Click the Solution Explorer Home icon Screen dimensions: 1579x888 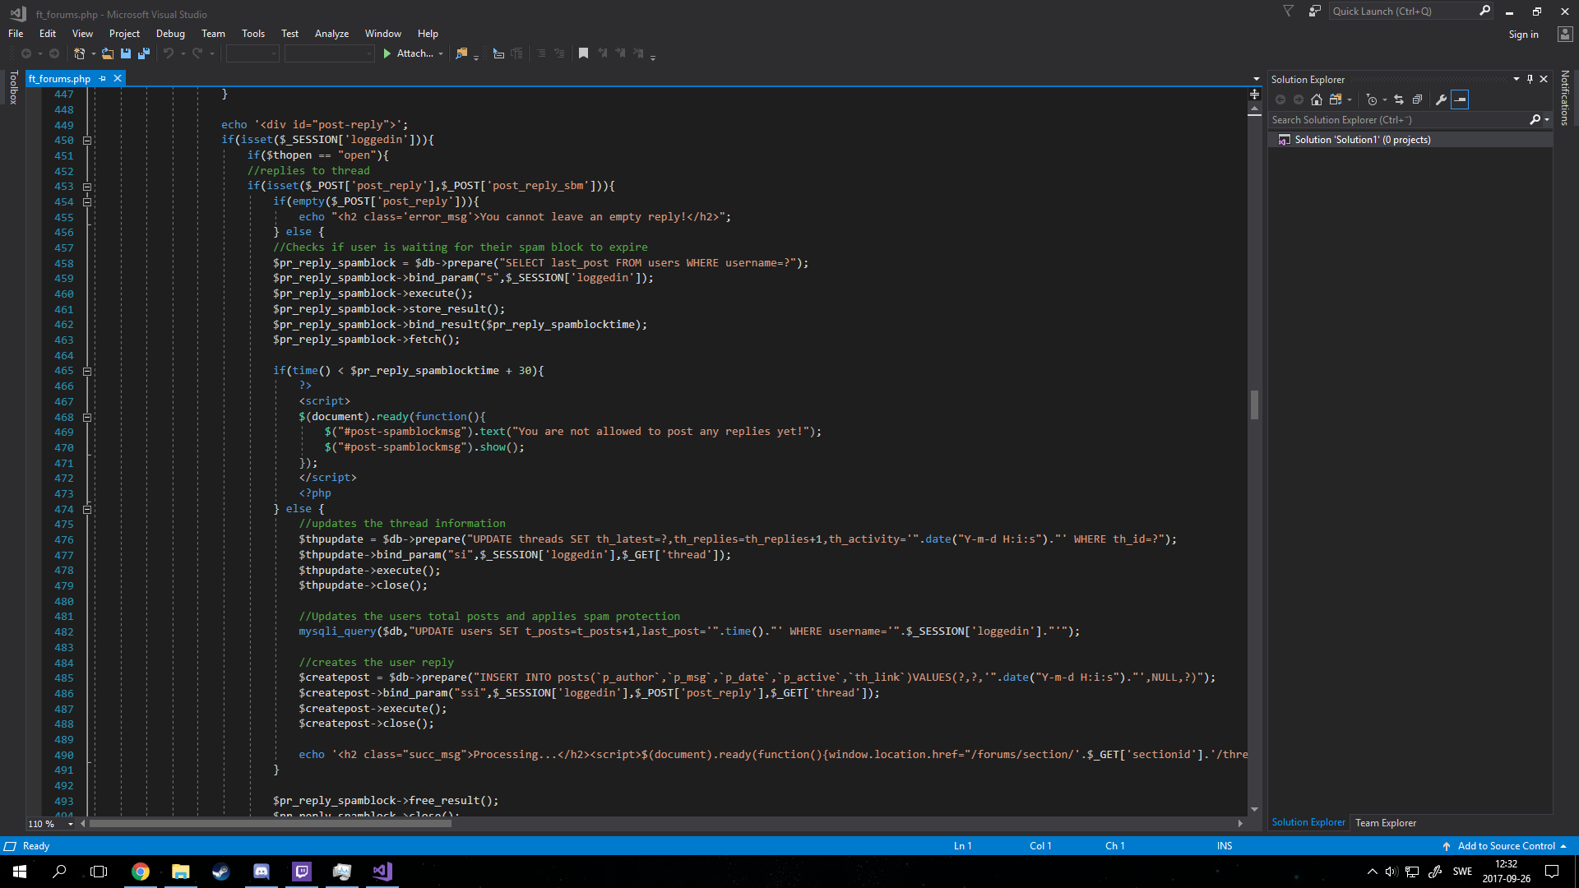pos(1317,99)
